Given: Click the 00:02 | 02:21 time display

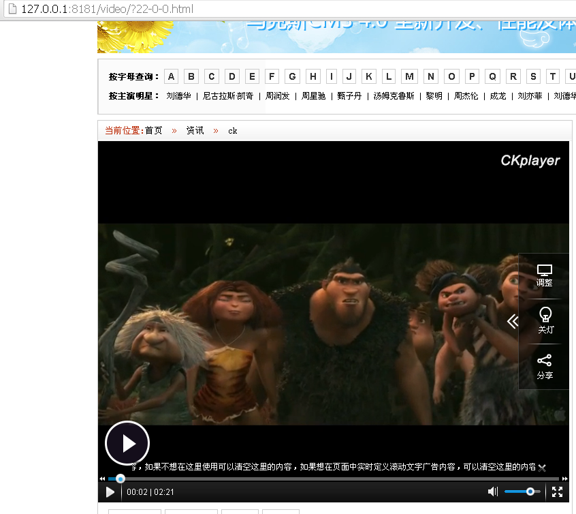Looking at the screenshot, I should coord(150,492).
